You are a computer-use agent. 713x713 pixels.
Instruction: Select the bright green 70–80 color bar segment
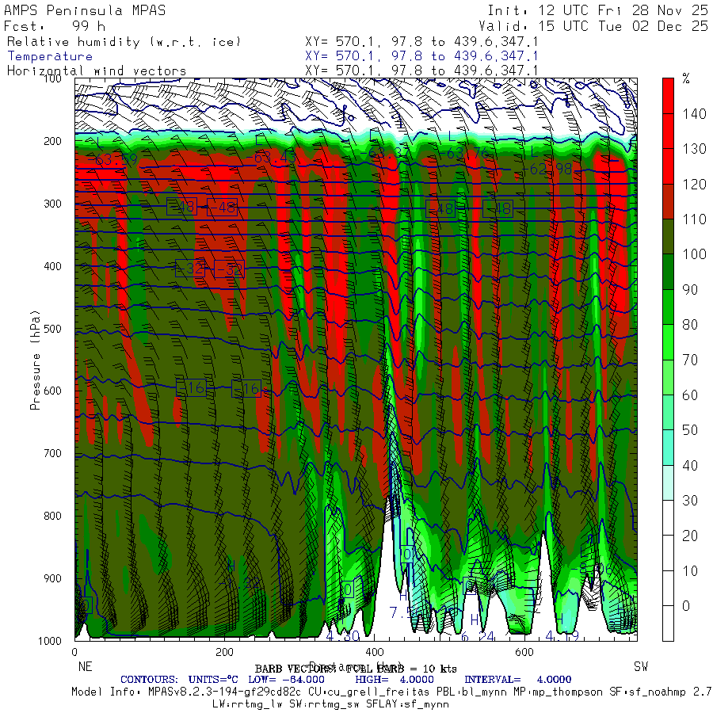click(668, 342)
